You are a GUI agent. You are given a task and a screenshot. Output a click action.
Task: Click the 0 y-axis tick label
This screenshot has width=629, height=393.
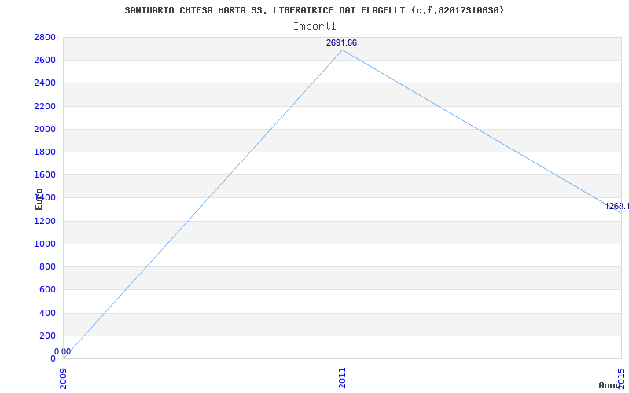coord(53,358)
